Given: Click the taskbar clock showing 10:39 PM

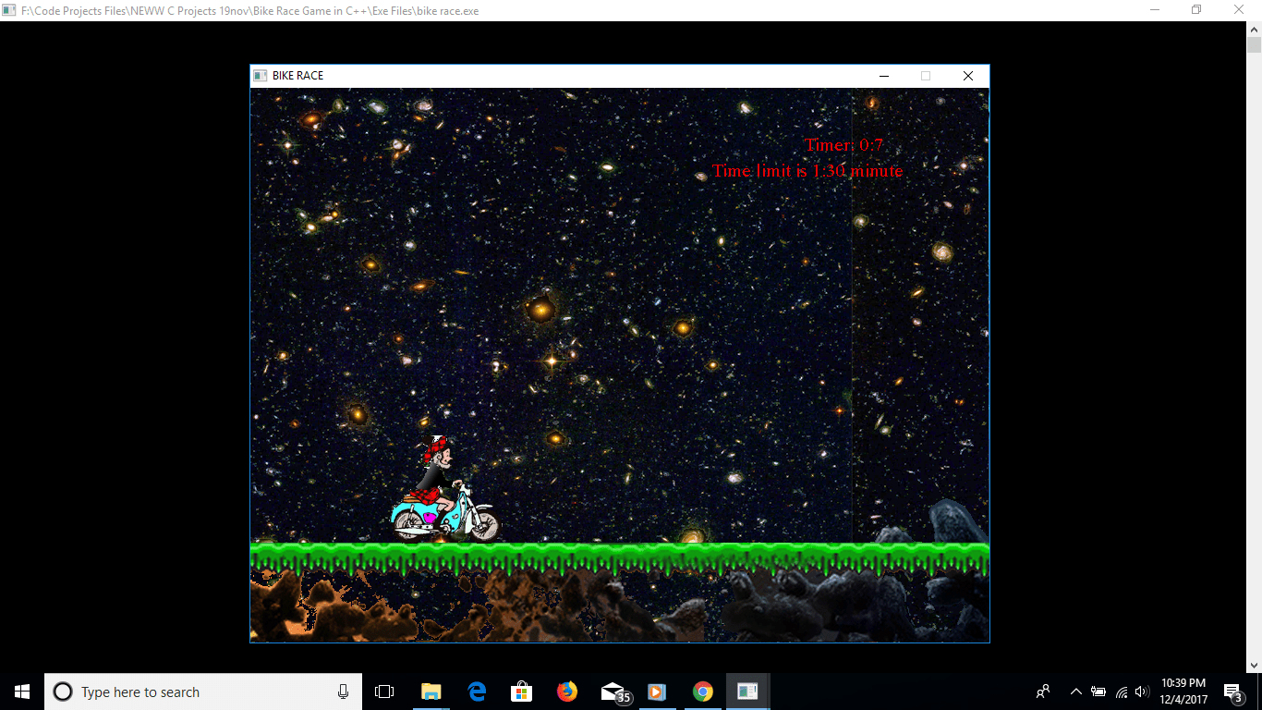Looking at the screenshot, I should click(x=1183, y=692).
